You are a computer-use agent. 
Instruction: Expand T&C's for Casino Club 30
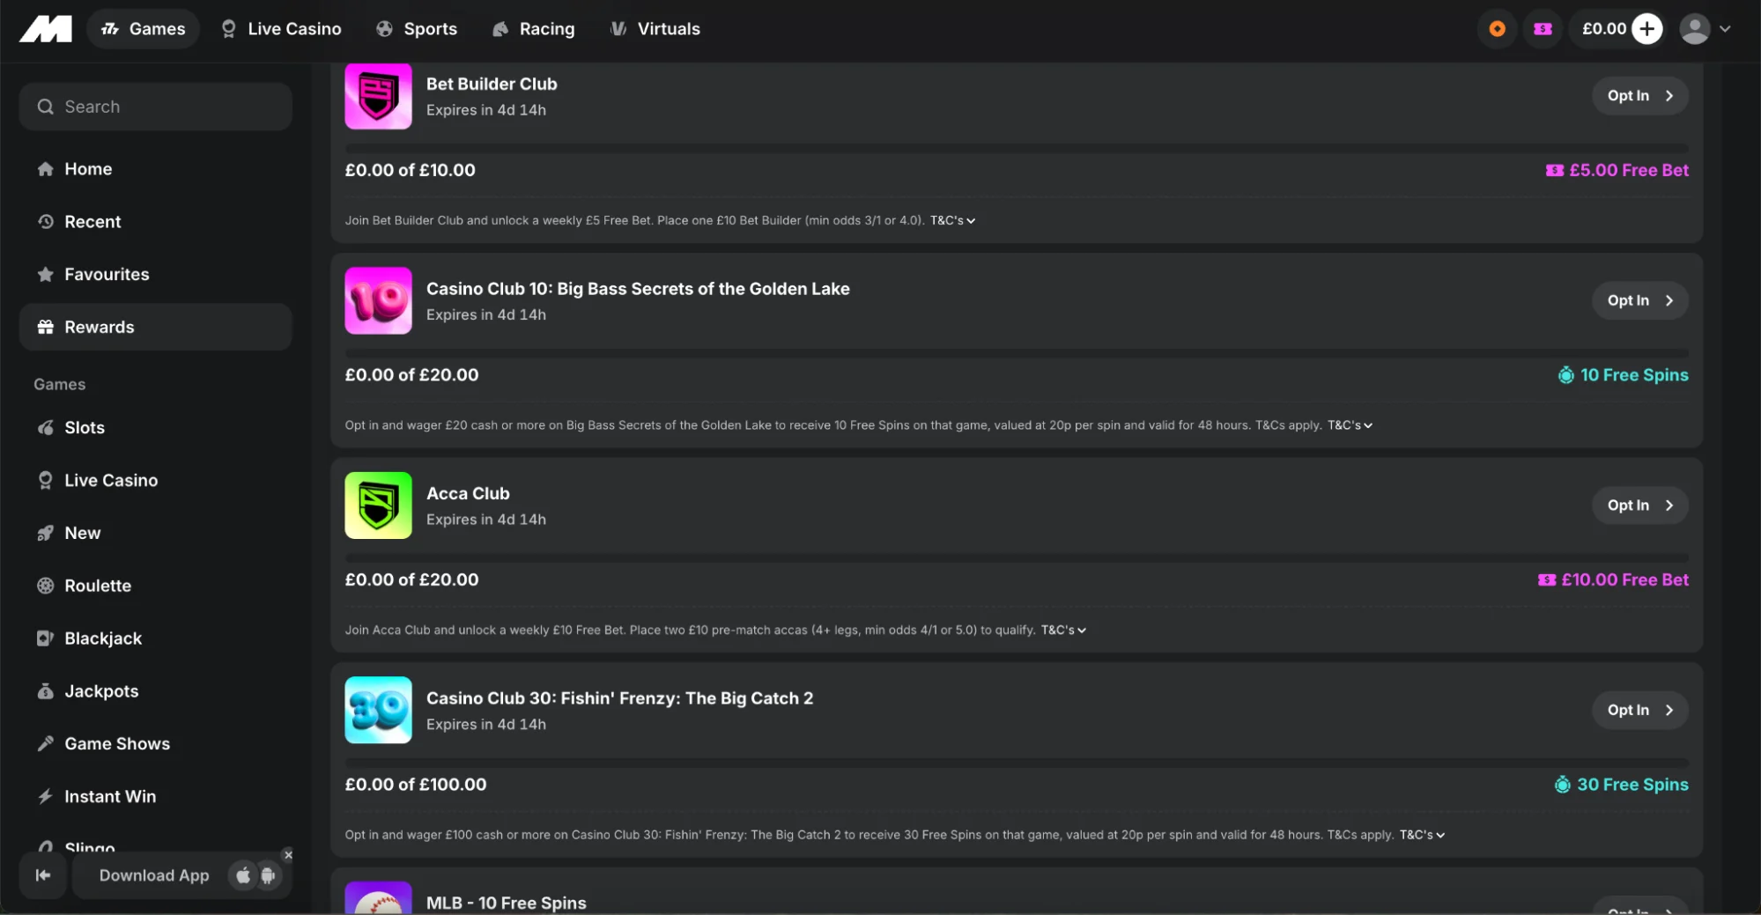[1422, 835]
